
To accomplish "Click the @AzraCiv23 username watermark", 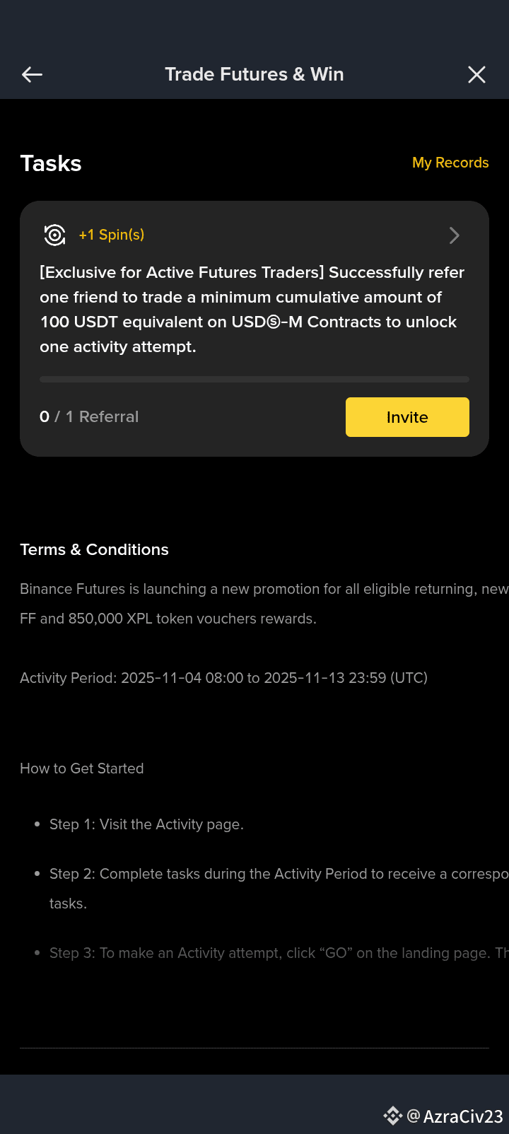I will click(x=455, y=1116).
